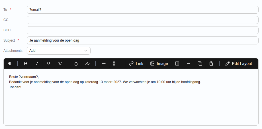Click the copy icon in toolbar
Image resolution: width=262 pixels, height=129 pixels.
(x=200, y=64)
